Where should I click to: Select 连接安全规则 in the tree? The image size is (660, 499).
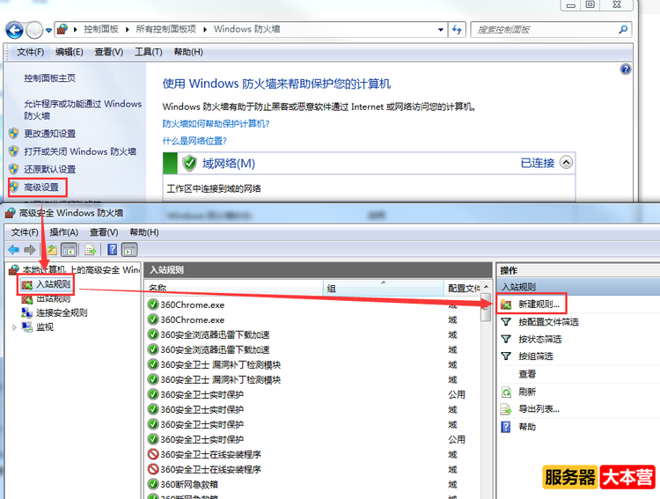62,312
